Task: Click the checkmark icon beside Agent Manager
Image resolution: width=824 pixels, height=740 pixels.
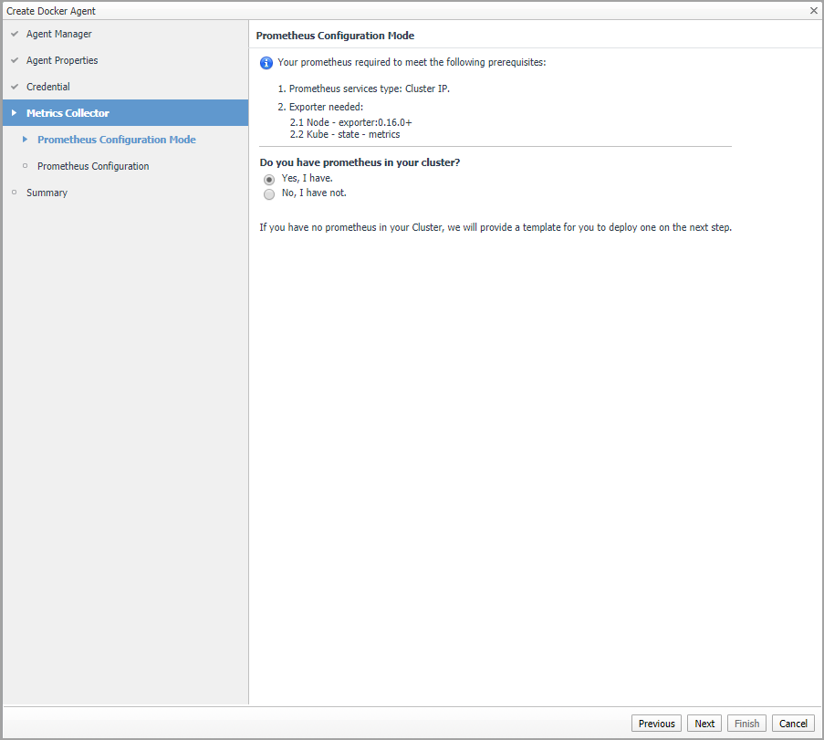Action: pos(15,34)
